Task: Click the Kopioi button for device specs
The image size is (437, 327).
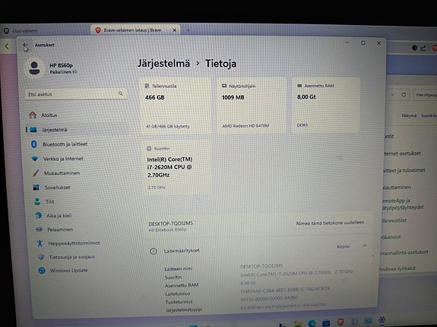Action: click(343, 247)
